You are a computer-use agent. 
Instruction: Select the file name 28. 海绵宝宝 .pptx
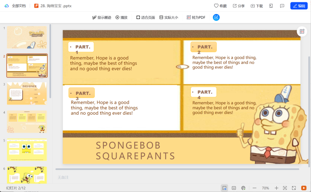56,6
